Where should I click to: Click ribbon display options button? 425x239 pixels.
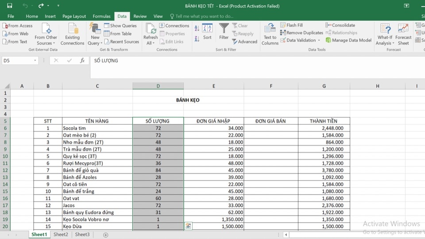[x=406, y=6]
